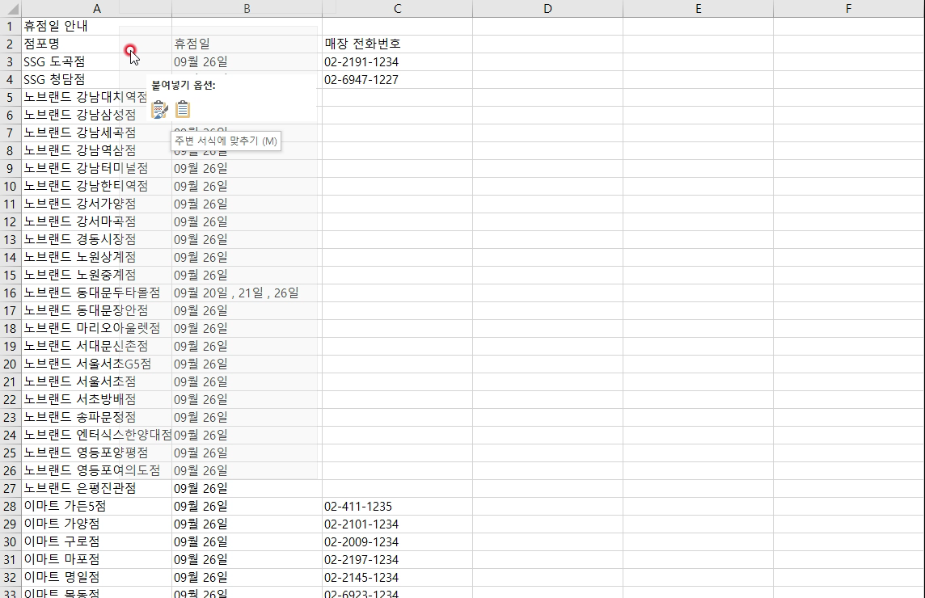Select column B header

[x=247, y=8]
